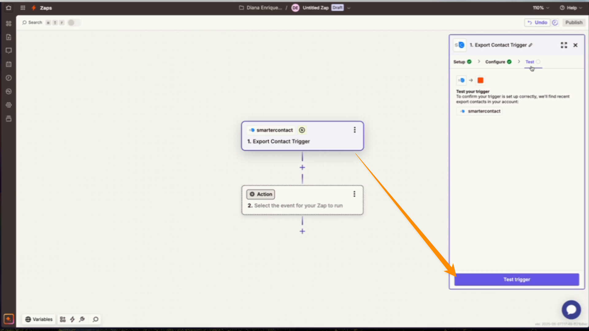Click the home icon in top bar
Viewport: 589px width, 331px height.
click(x=9, y=8)
